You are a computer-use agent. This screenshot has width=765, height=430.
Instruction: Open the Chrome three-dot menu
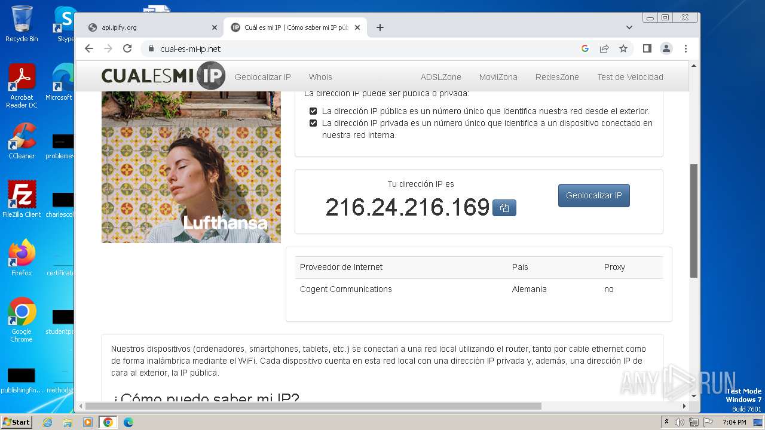click(x=686, y=49)
